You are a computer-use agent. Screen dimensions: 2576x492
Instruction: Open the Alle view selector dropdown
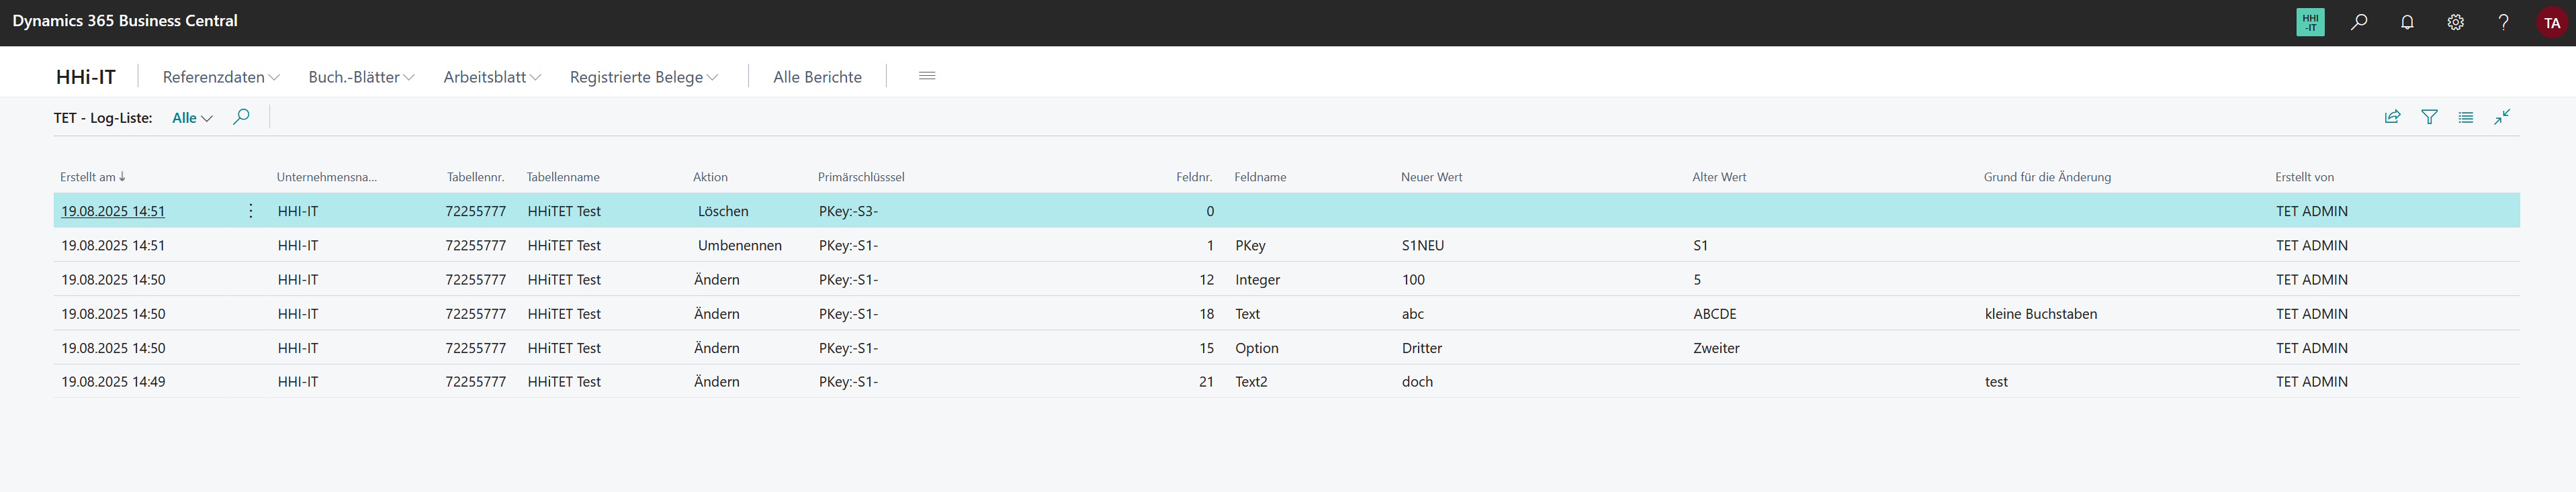(192, 118)
